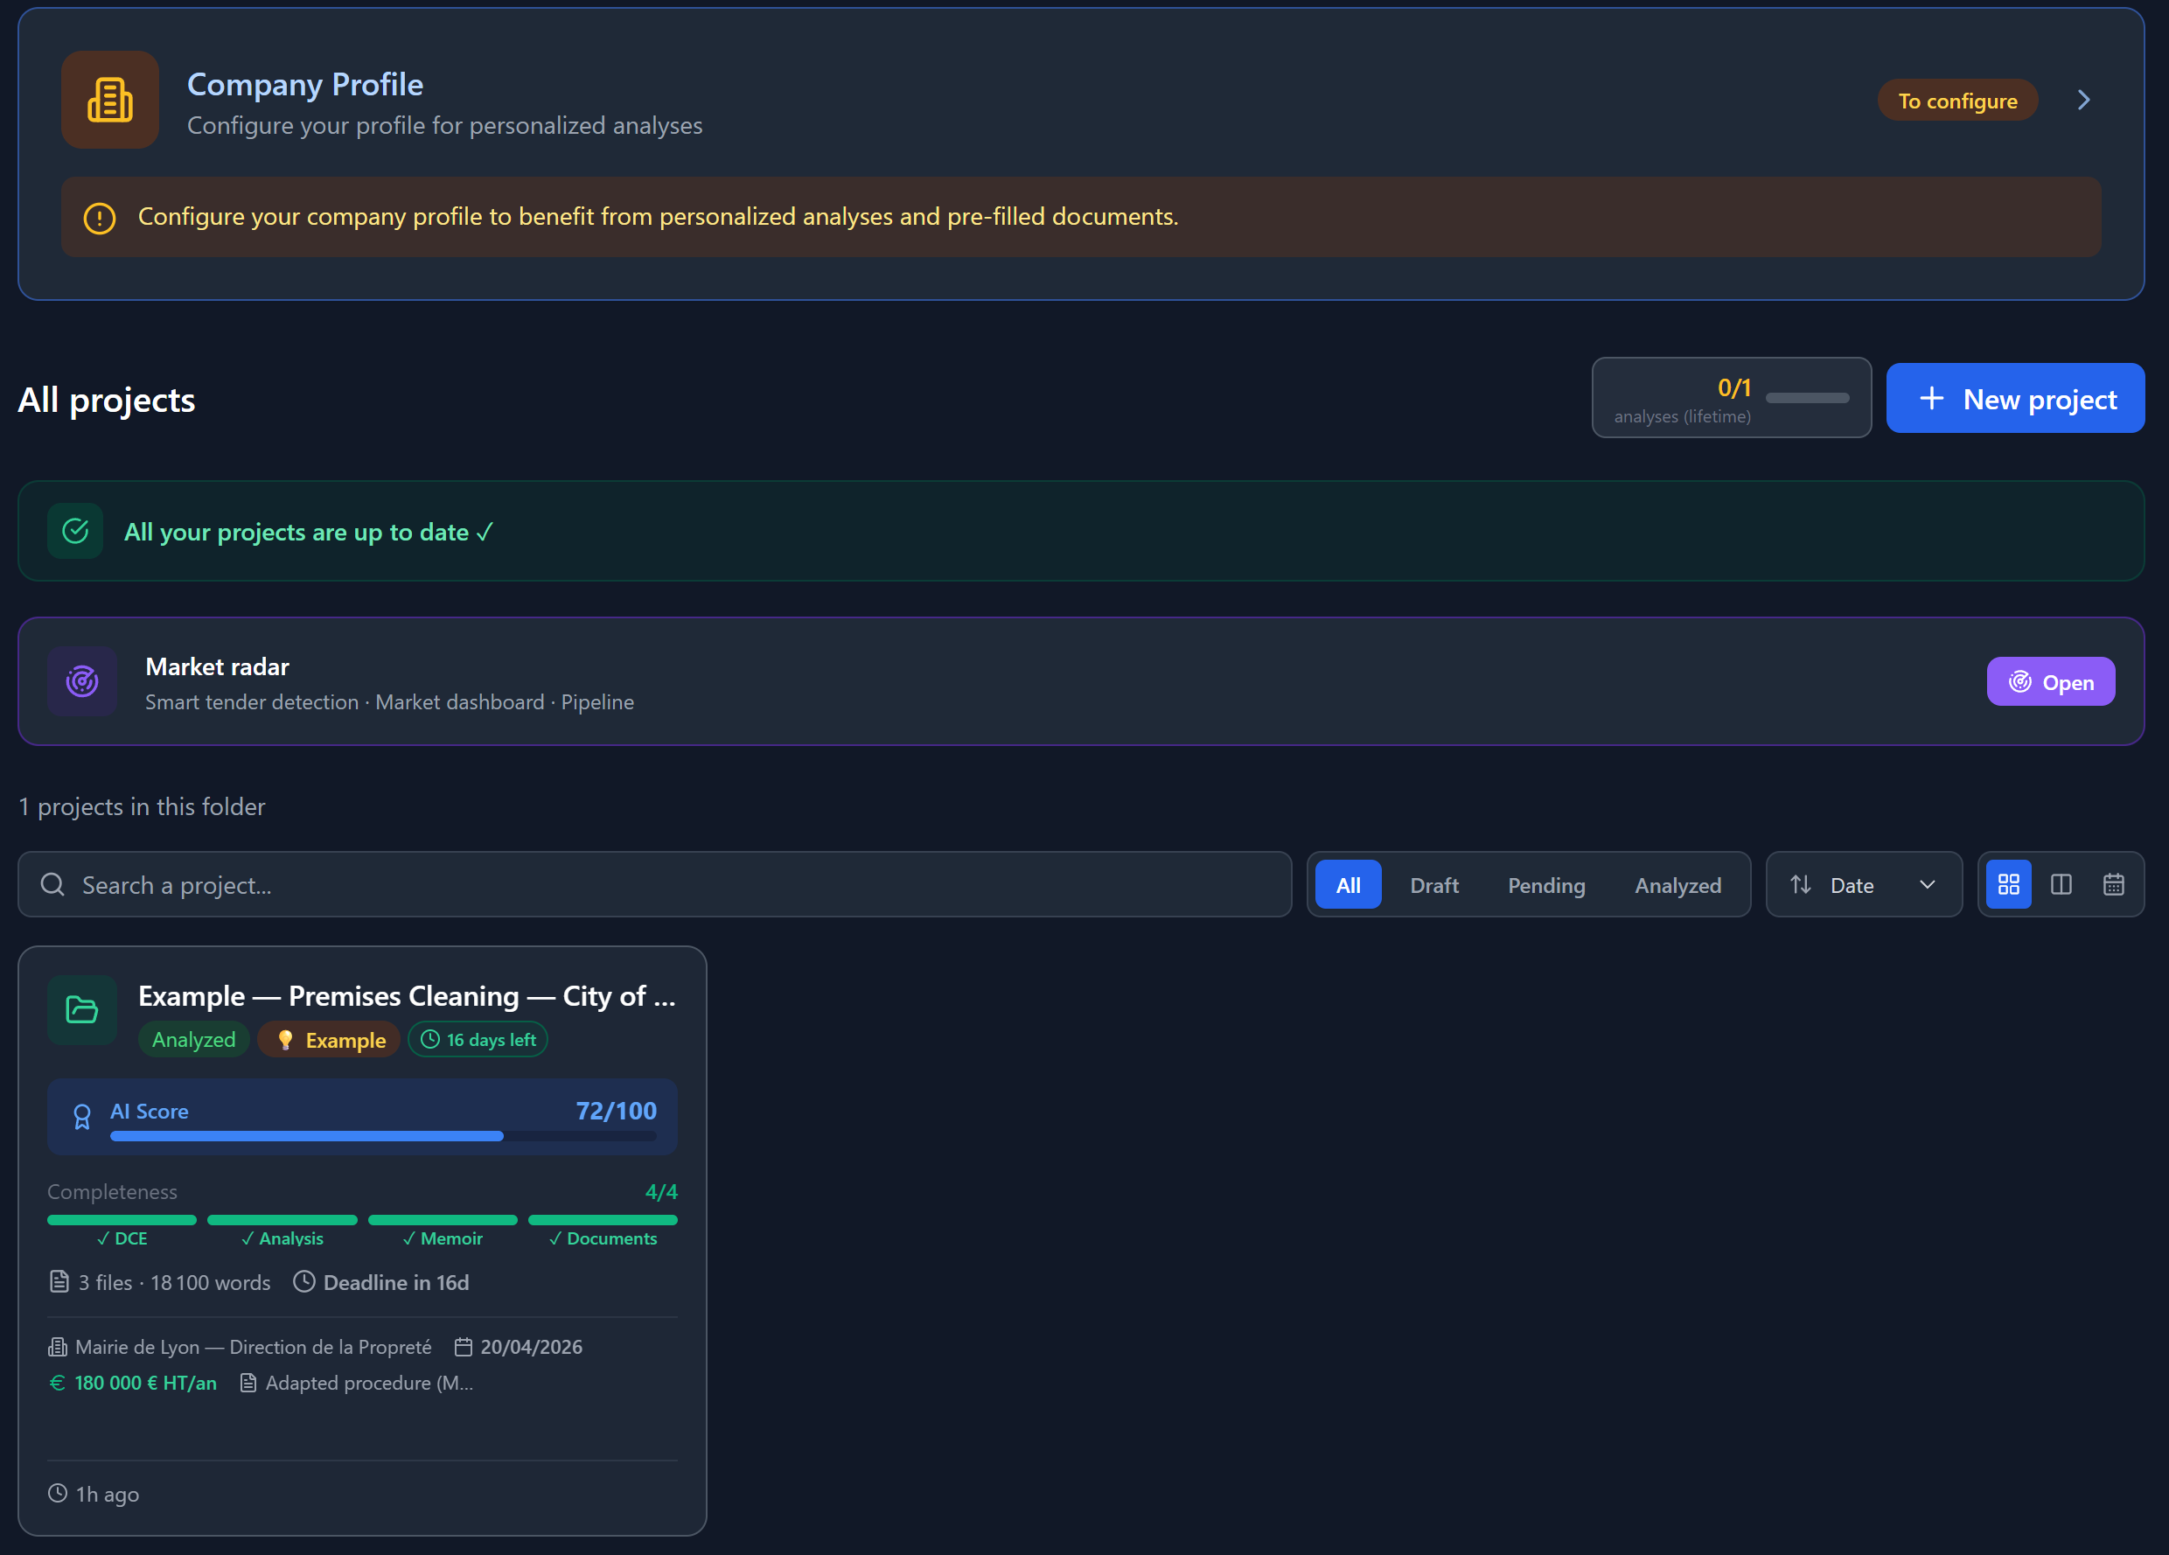Open the Date sort dropdown
This screenshot has height=1555, width=2169.
pos(1865,884)
